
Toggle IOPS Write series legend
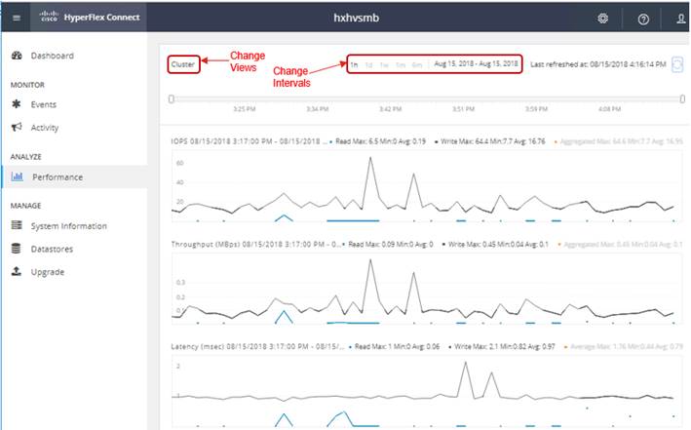490,141
